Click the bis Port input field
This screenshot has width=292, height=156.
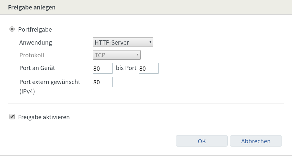(148, 68)
